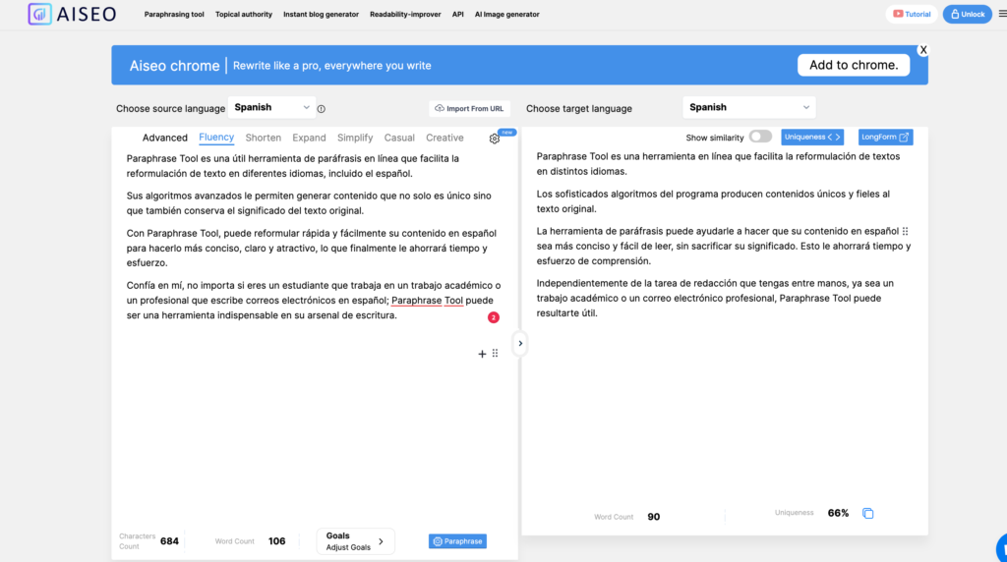Click the AISEO brand name text
The height and width of the screenshot is (562, 1007).
point(87,14)
